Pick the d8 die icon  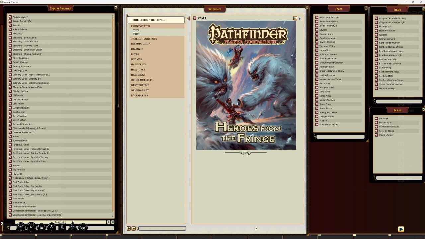click(51, 227)
